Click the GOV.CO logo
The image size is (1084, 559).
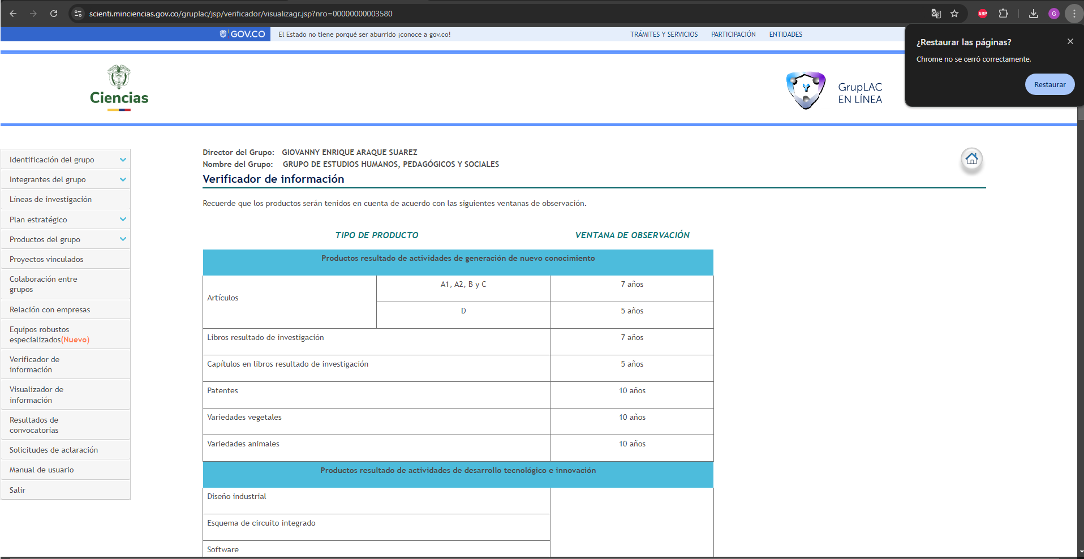coord(243,34)
